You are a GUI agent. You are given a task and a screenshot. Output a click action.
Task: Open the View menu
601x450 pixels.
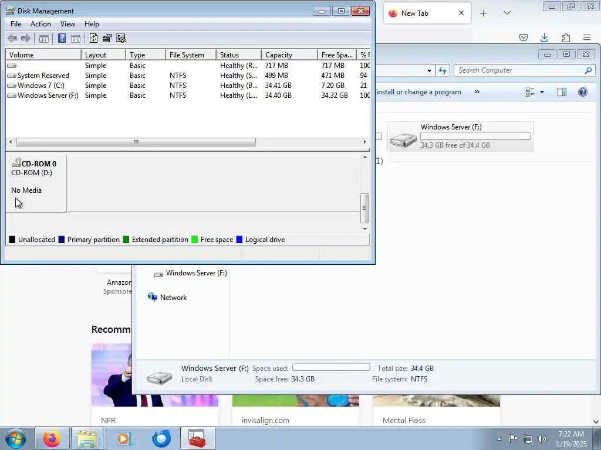pos(67,23)
